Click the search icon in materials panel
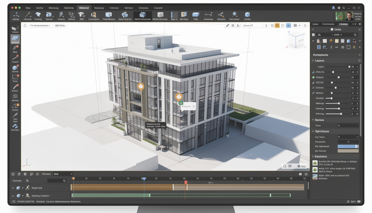 point(355,35)
